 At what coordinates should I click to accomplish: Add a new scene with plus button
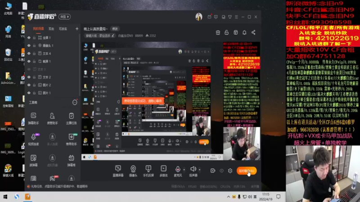(77, 29)
